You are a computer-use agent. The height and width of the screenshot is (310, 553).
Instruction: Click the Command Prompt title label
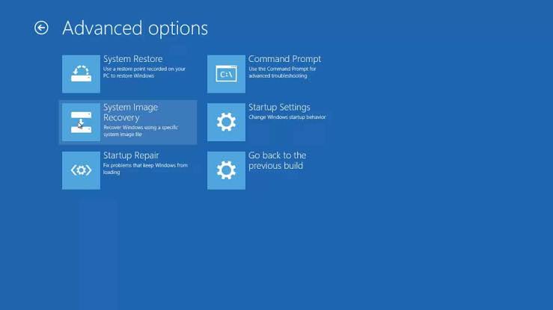[x=284, y=59]
